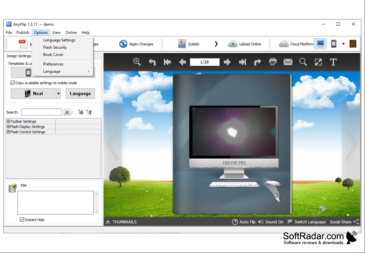Click the zoom in magnifier icon
Screen dimensions: 365x253
click(137, 62)
